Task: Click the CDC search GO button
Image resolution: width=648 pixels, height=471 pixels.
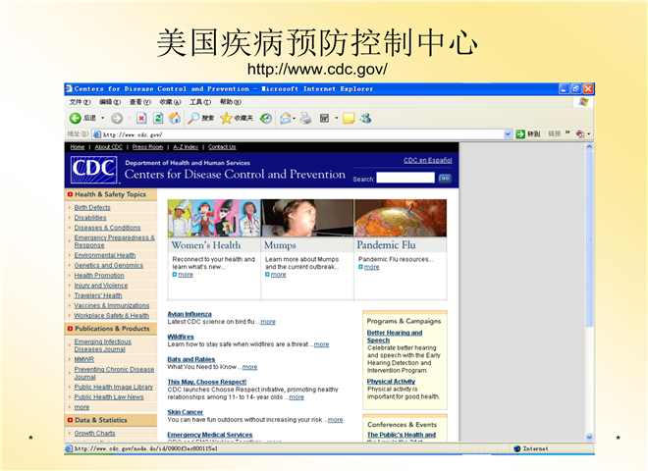Action: coord(445,179)
